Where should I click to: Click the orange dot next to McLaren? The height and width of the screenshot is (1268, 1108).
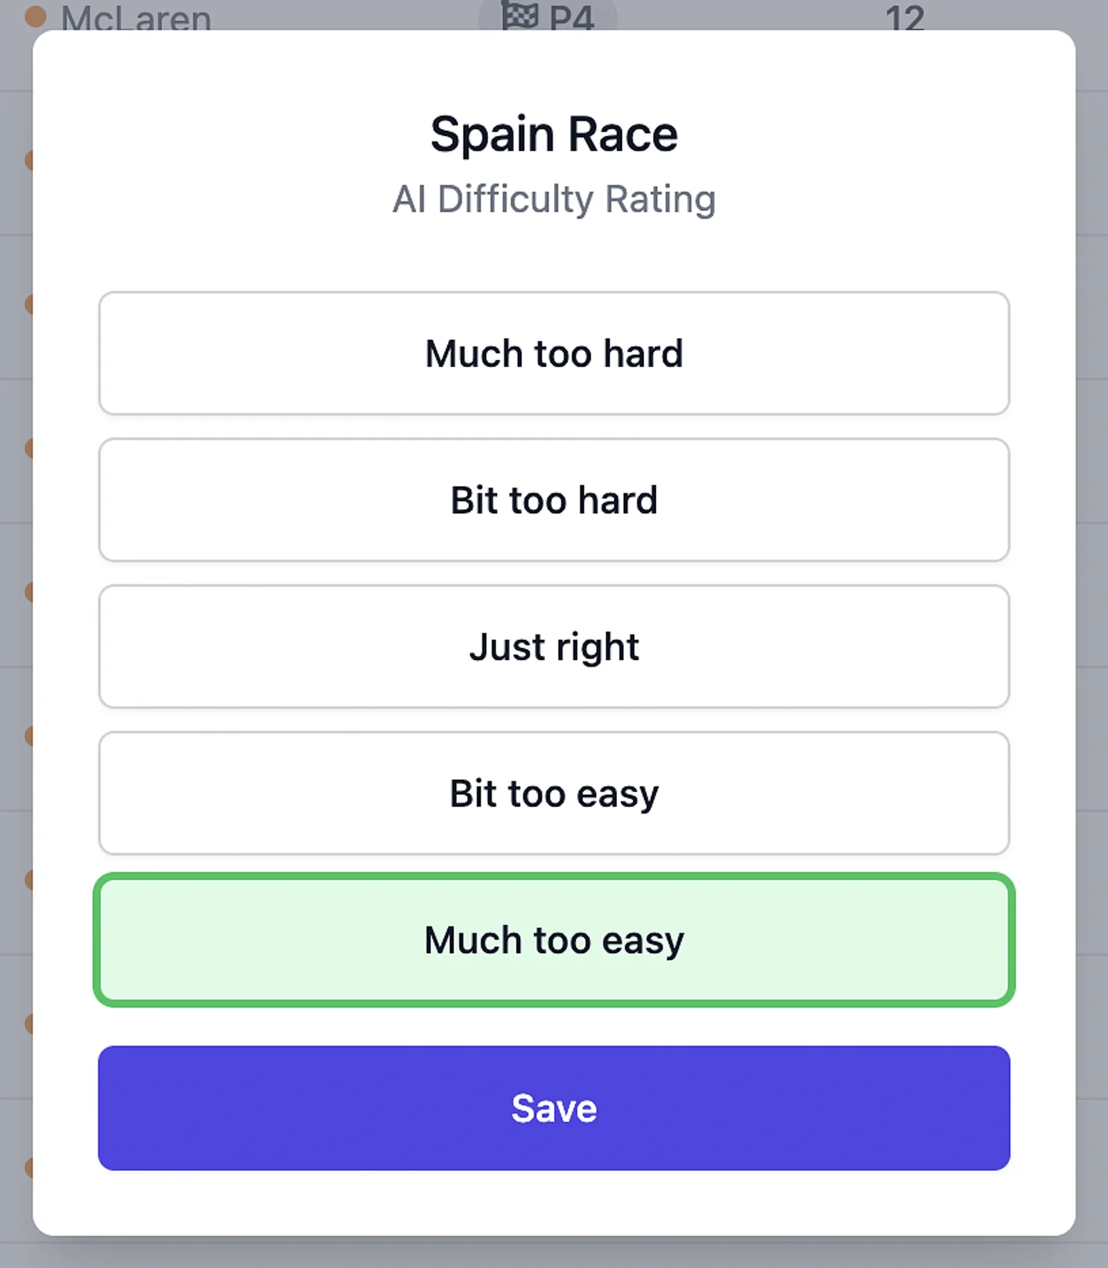(x=34, y=15)
